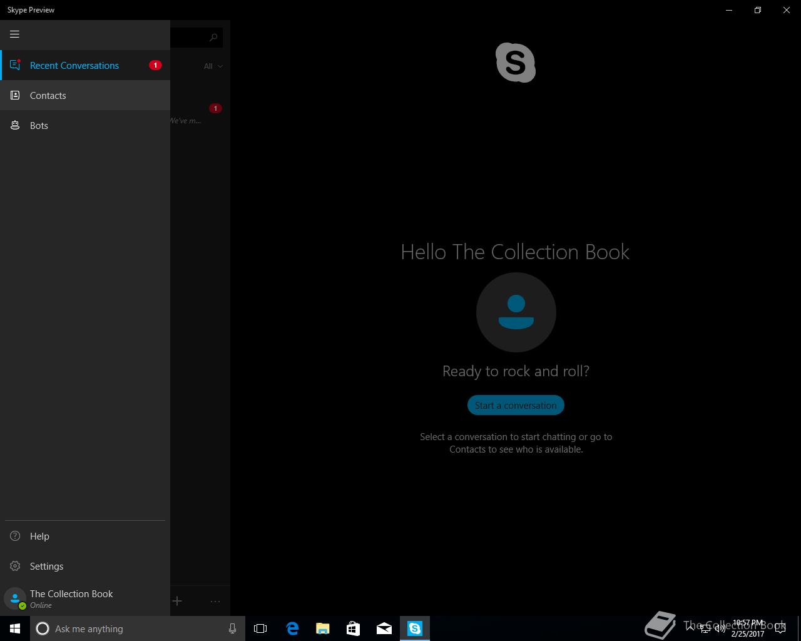Click the large profile avatar circle
Viewport: 801px width, 641px height.
click(x=516, y=312)
